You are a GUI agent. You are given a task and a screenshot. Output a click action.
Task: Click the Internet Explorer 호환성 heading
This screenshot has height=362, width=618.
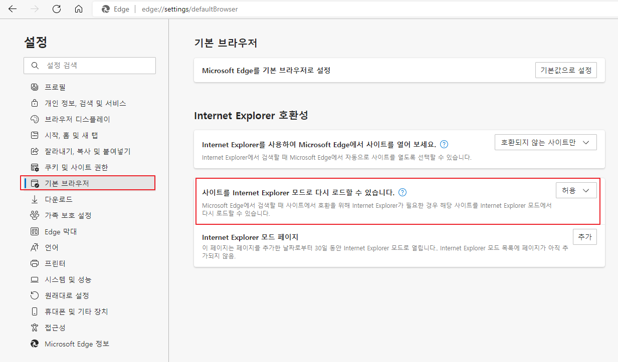click(x=251, y=116)
